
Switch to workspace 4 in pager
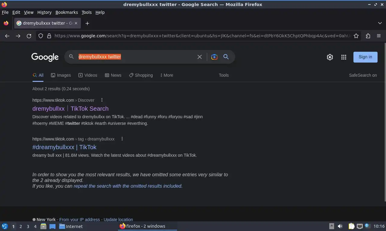[x=35, y=226]
